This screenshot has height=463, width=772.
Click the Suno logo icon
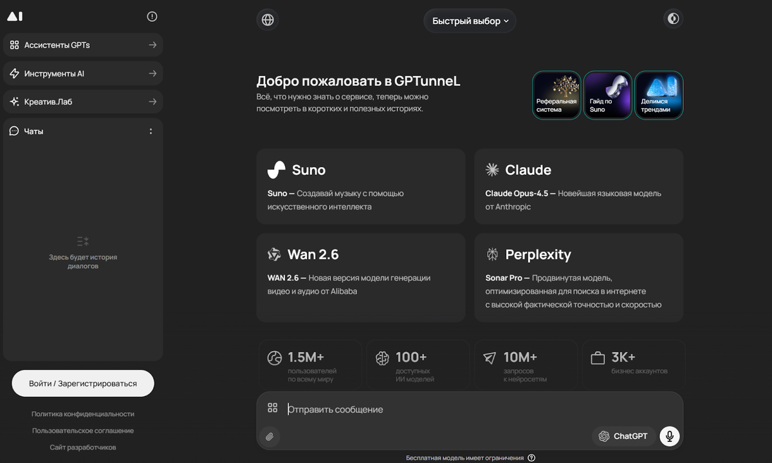[277, 170]
